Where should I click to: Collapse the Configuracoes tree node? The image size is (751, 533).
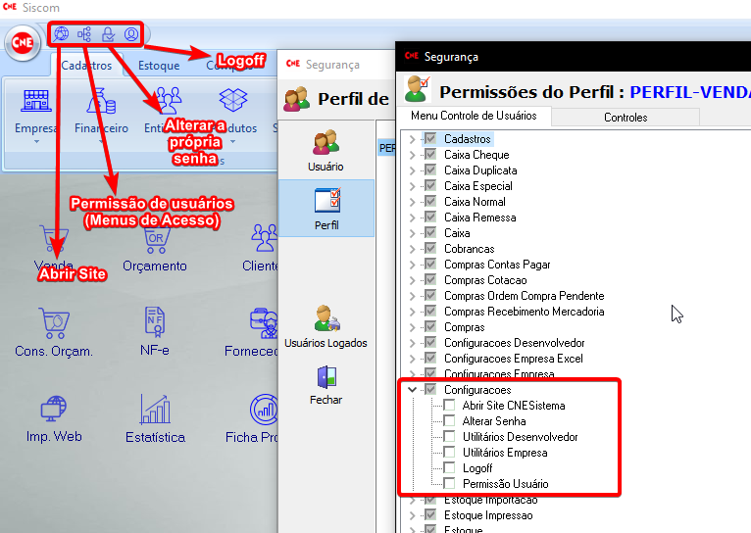(x=413, y=390)
